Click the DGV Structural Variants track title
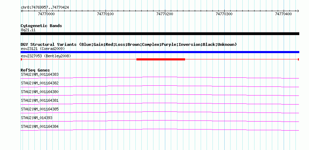 [x=129, y=44]
